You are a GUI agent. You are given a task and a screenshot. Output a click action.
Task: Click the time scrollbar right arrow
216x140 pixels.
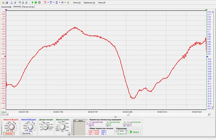209,114
